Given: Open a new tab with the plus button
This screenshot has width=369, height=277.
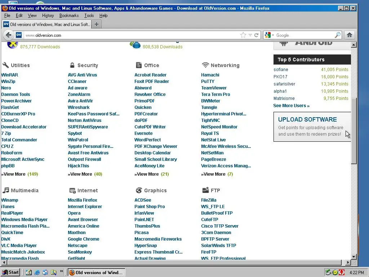Looking at the screenshot, I should tap(97, 24).
